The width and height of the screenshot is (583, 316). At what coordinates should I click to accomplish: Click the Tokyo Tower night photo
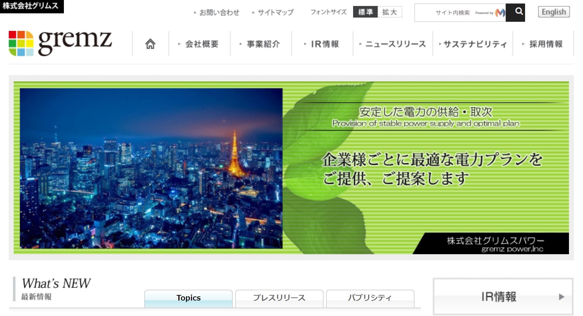click(151, 169)
